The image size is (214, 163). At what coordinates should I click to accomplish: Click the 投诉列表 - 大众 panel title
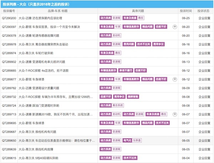point(36,4)
